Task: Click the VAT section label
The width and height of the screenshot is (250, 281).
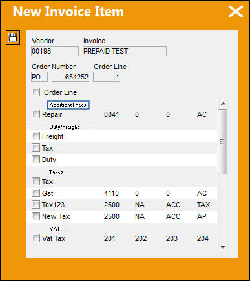Action: tap(55, 229)
